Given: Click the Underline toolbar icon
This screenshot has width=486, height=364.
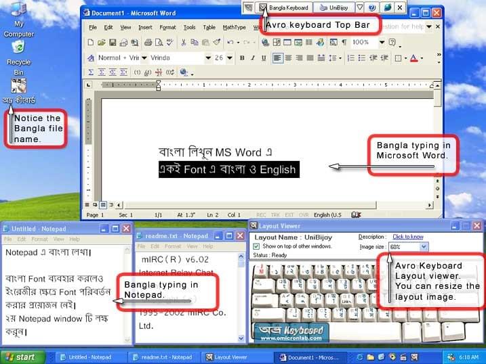Looking at the screenshot, I should [x=264, y=58].
